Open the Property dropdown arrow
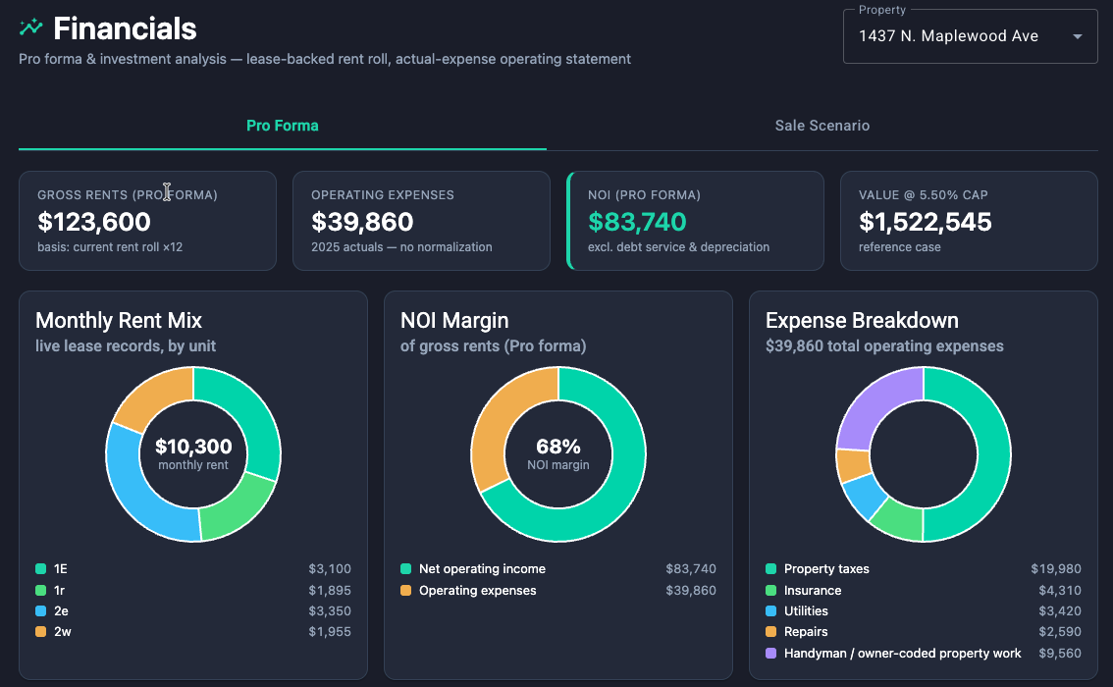The width and height of the screenshot is (1113, 687). click(1077, 36)
